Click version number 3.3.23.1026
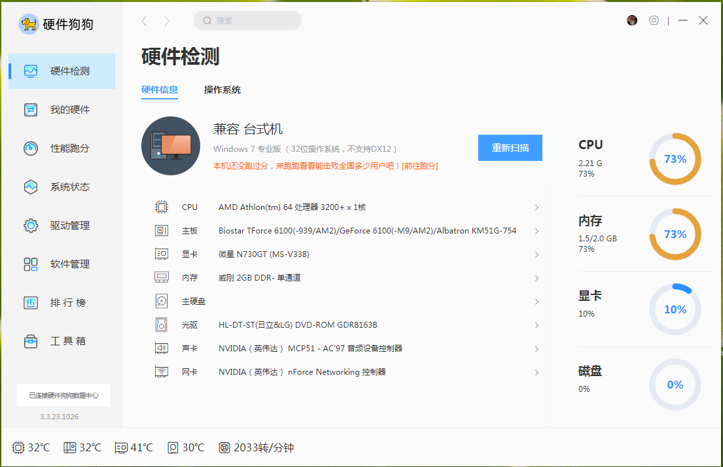The height and width of the screenshot is (467, 723). (x=60, y=417)
